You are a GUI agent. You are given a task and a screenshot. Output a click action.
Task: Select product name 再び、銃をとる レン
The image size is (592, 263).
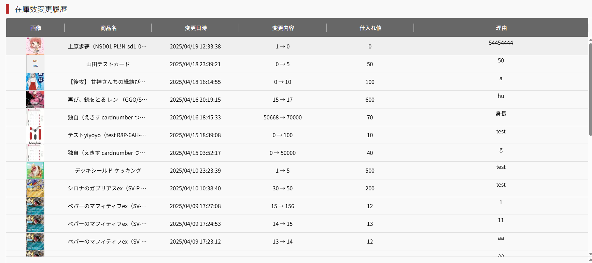[x=107, y=100]
